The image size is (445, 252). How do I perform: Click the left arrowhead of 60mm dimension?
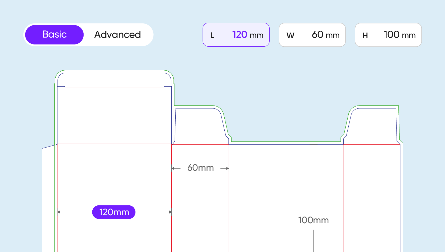(173, 168)
